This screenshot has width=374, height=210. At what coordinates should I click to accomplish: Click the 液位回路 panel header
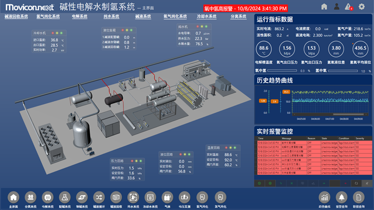(176, 155)
